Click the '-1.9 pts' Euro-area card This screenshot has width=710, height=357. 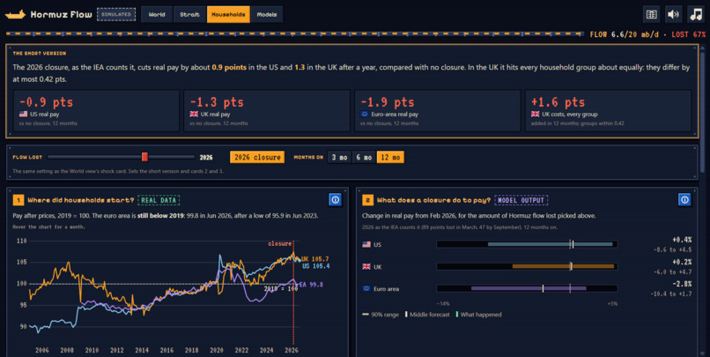438,111
